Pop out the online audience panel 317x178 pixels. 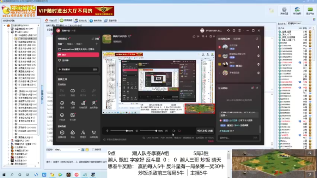(x=257, y=38)
